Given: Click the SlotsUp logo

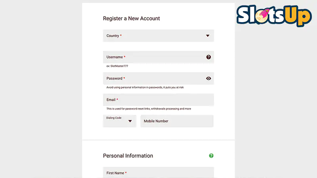Looking at the screenshot, I should (274, 15).
